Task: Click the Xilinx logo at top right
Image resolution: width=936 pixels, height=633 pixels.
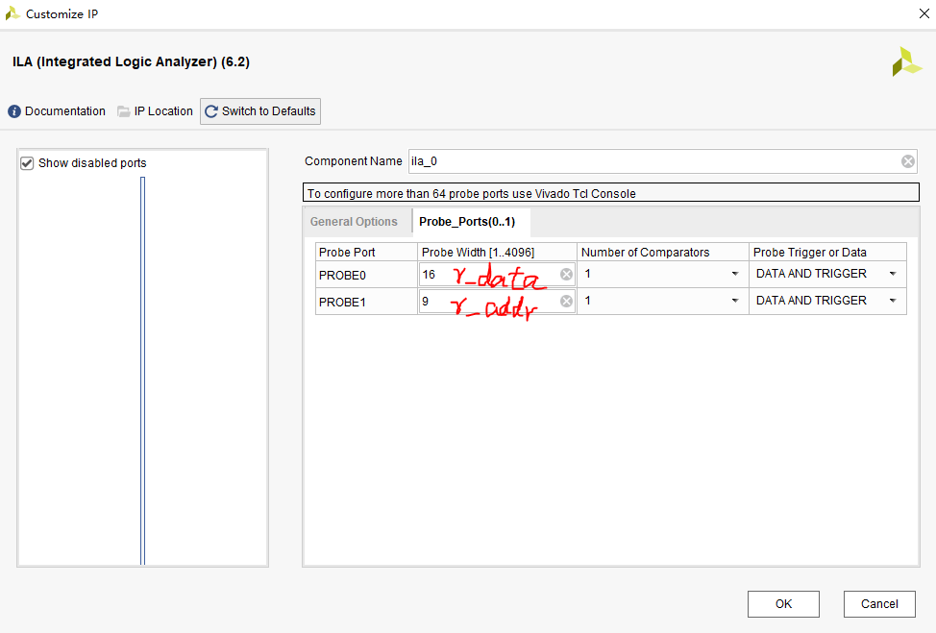Action: 907,62
